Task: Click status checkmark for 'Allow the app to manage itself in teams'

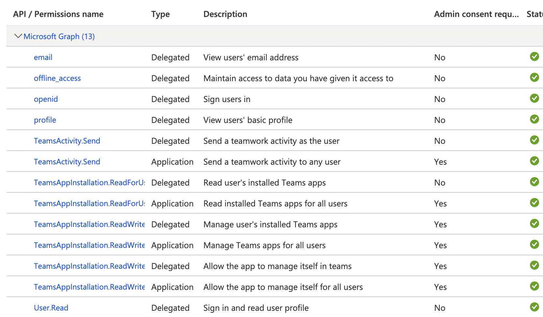Action: 534,265
